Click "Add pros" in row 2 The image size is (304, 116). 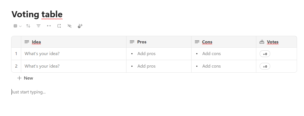[146, 66]
